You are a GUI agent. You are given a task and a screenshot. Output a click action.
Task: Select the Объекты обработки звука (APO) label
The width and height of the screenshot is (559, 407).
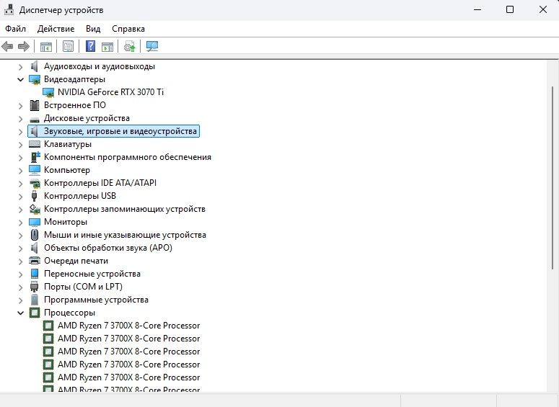pos(107,248)
